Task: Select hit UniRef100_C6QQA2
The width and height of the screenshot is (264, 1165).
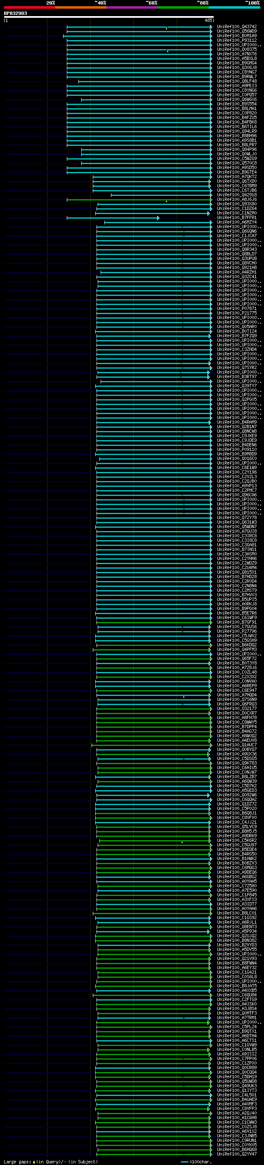Action: [x=236, y=800]
